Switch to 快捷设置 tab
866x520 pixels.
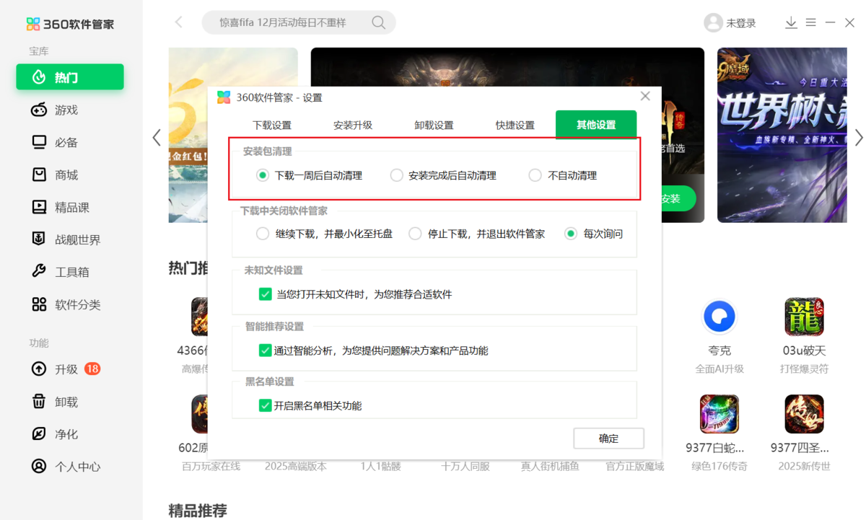coord(515,125)
